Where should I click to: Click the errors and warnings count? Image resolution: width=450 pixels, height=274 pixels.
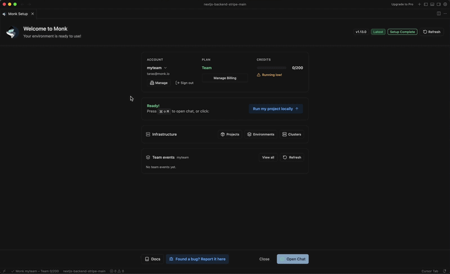117,271
